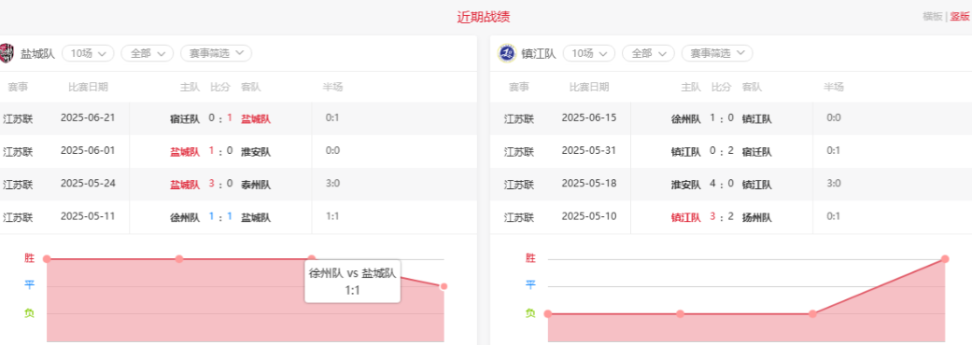
Task: Click second loss data point on 镇江队 chart
Action: point(680,314)
